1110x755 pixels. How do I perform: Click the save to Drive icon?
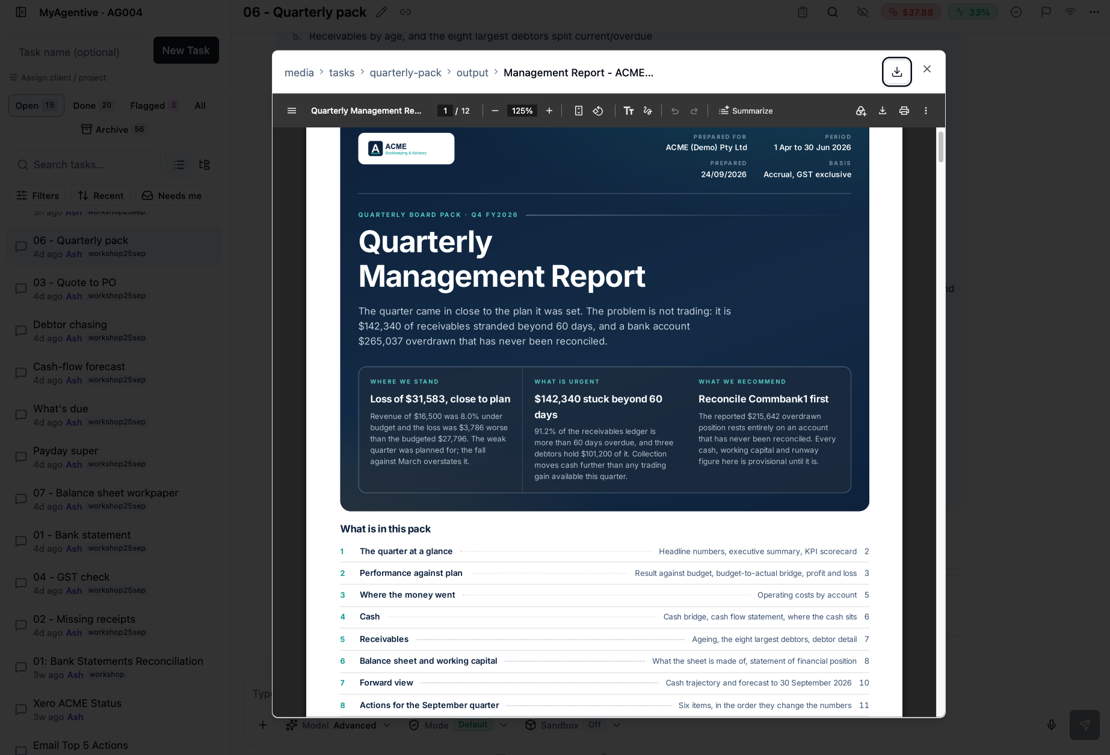tap(861, 111)
